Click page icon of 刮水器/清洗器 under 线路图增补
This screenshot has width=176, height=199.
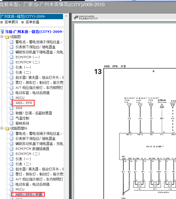12,169
